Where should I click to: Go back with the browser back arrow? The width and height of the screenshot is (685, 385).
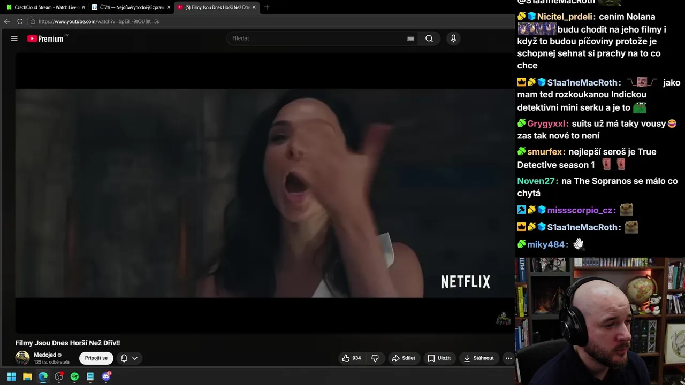click(7, 21)
